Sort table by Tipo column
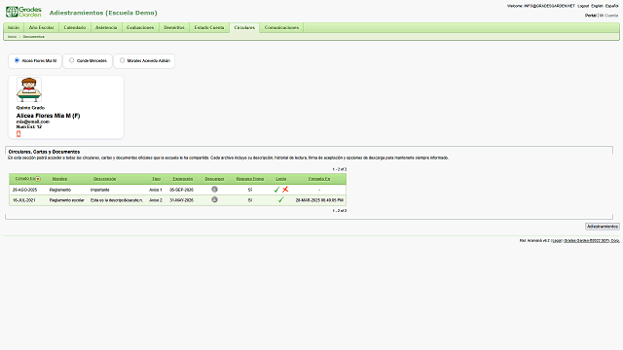Viewport: 623px width, 350px height. pyautogui.click(x=156, y=179)
